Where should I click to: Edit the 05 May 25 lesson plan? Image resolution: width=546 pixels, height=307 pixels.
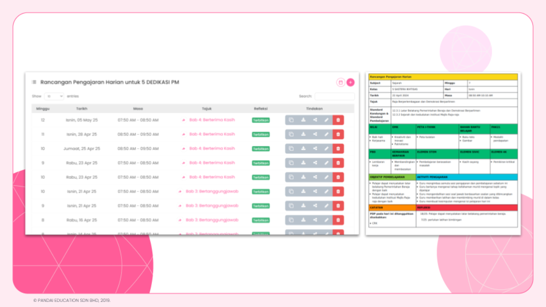click(326, 120)
